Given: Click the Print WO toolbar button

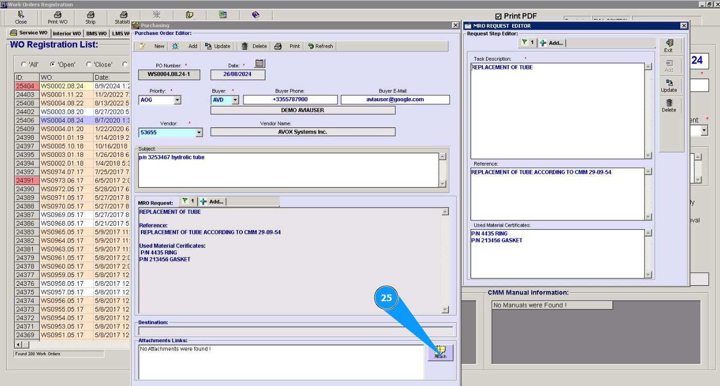Looking at the screenshot, I should 58,17.
